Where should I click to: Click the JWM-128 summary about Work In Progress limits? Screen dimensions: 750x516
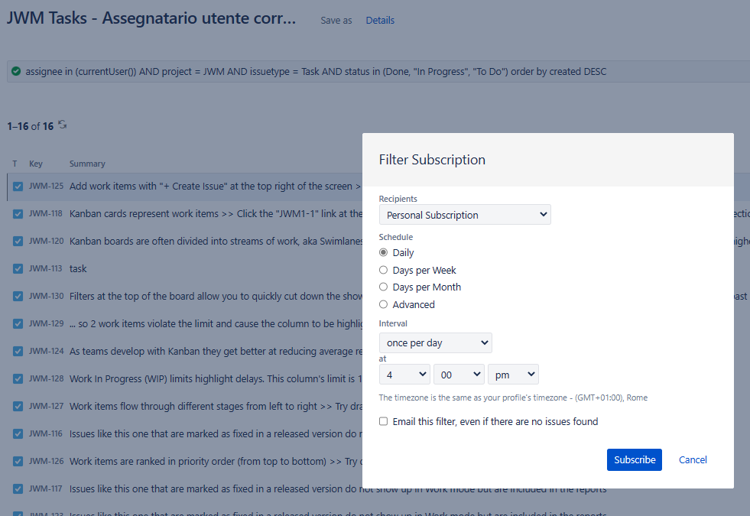tap(216, 378)
